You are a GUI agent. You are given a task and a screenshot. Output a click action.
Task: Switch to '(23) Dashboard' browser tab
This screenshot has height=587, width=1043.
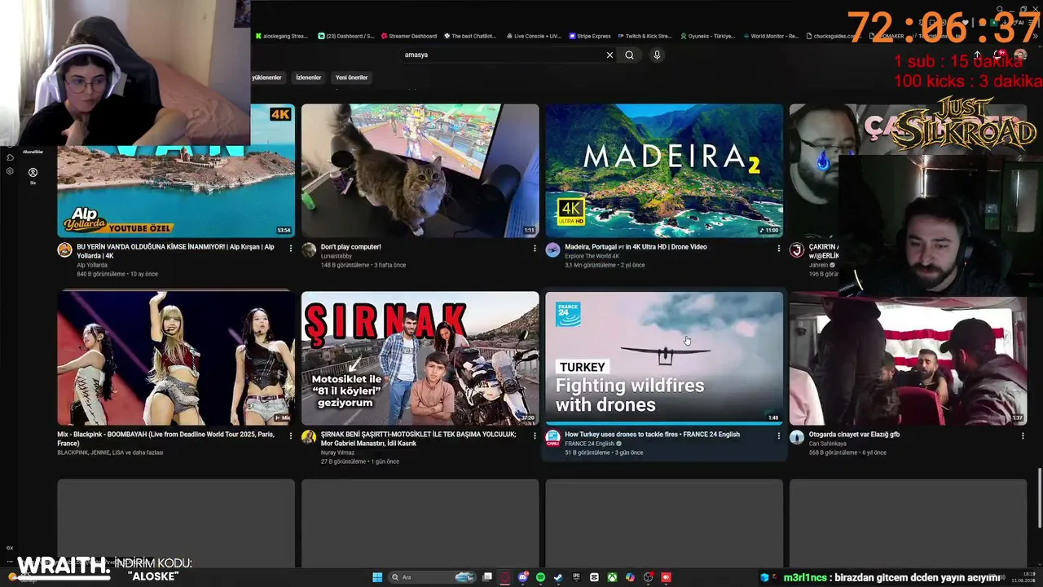pyautogui.click(x=346, y=36)
